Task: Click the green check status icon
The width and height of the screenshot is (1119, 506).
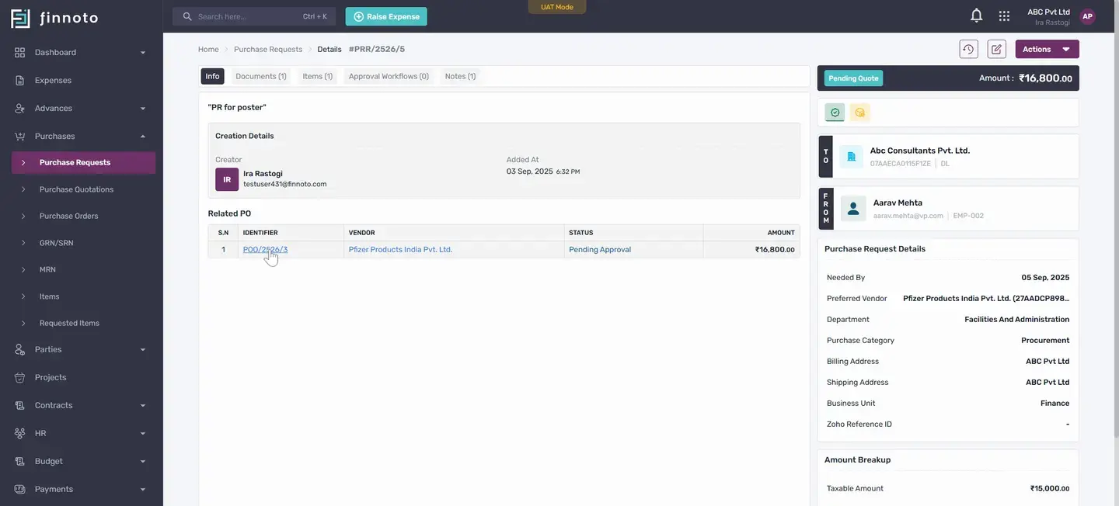Action: tap(835, 113)
